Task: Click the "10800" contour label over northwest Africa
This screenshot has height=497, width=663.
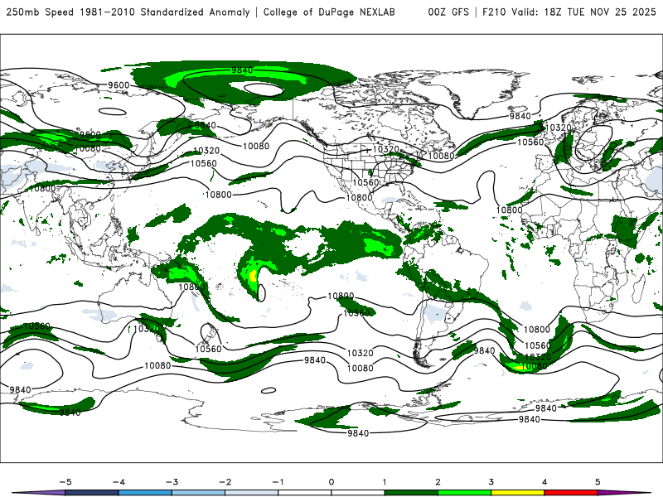Action: click(509, 210)
